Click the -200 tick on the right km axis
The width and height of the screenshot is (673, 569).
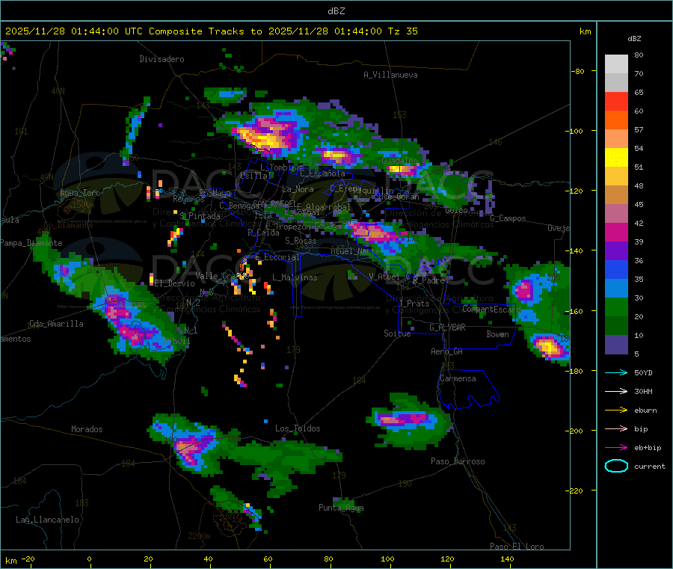coord(574,431)
